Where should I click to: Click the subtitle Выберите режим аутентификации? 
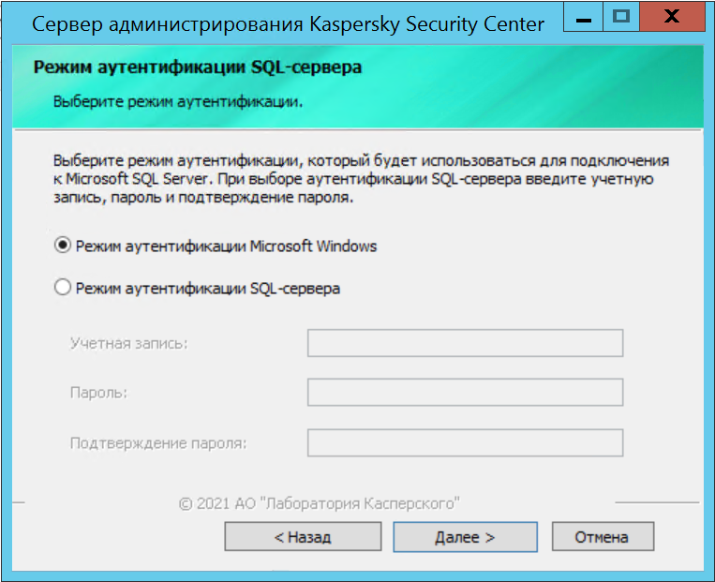[178, 101]
